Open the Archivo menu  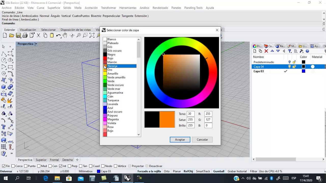tap(7, 8)
